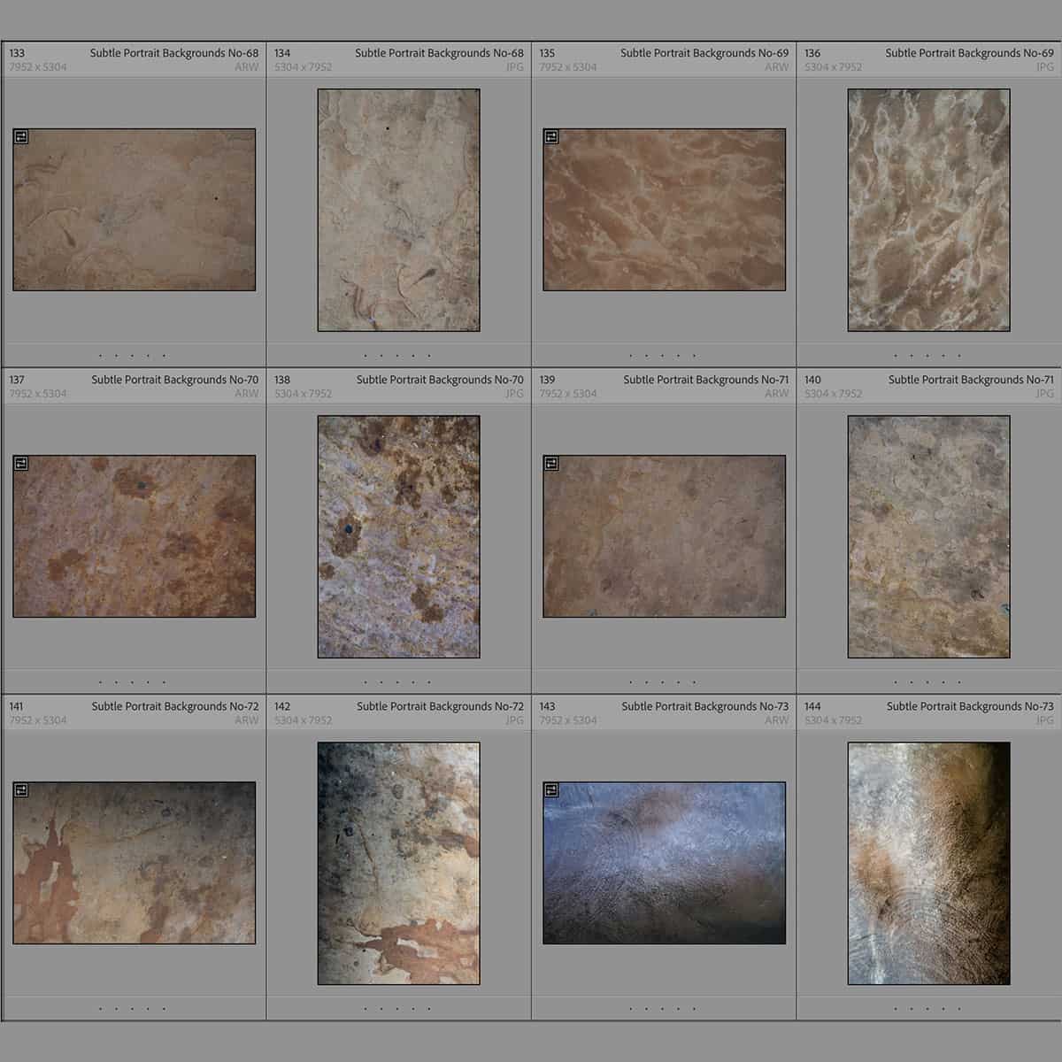Click the develop adjustments badge on thumbnail 137
1062x1062 pixels.
[21, 463]
